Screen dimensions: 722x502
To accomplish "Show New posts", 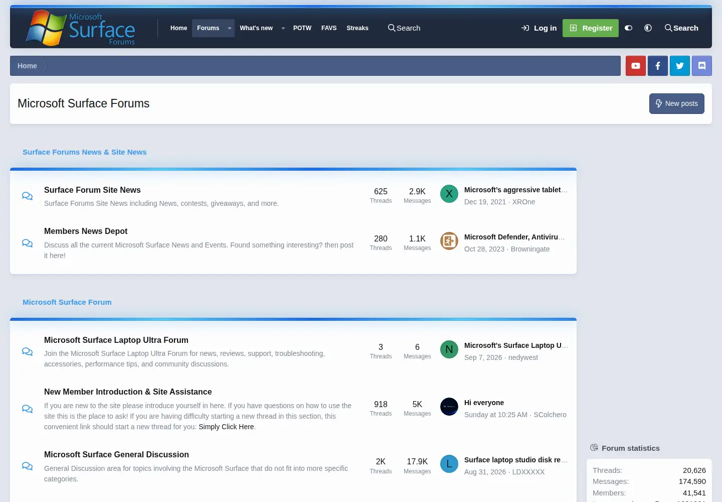I will click(x=677, y=103).
